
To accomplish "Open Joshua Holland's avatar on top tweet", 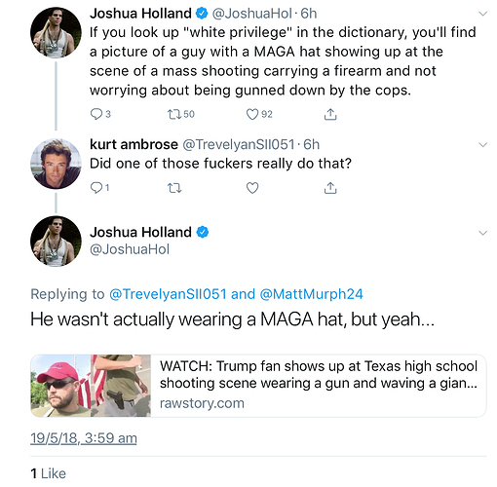I will [56, 32].
